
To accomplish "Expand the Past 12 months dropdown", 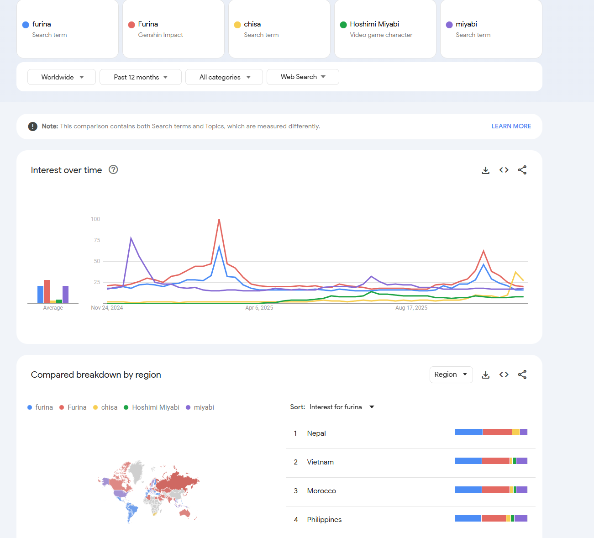I will pyautogui.click(x=141, y=77).
